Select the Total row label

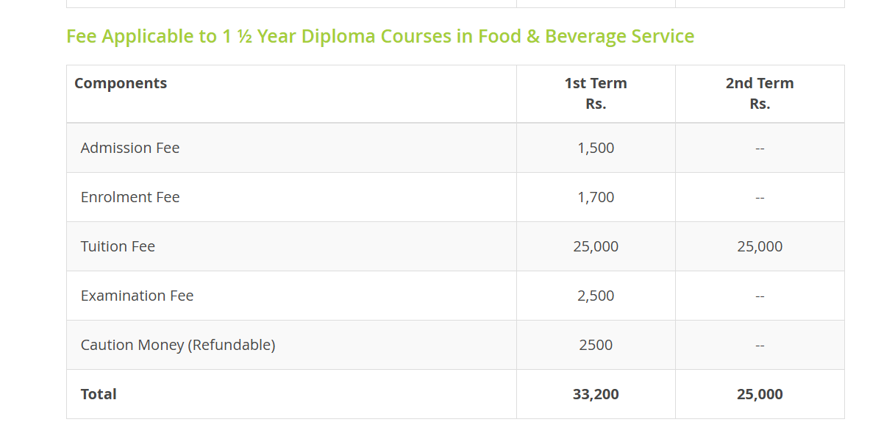[x=99, y=394]
